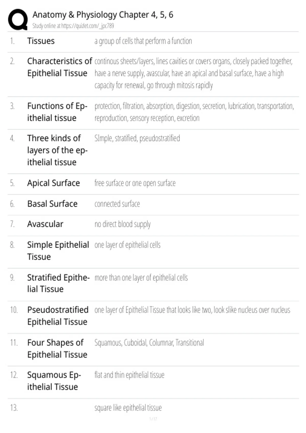Click the Apical Surface term
This screenshot has width=306, height=433.
pos(54,183)
